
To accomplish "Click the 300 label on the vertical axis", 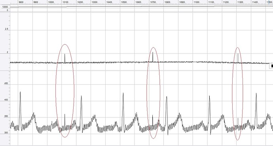I will coord(6,133).
